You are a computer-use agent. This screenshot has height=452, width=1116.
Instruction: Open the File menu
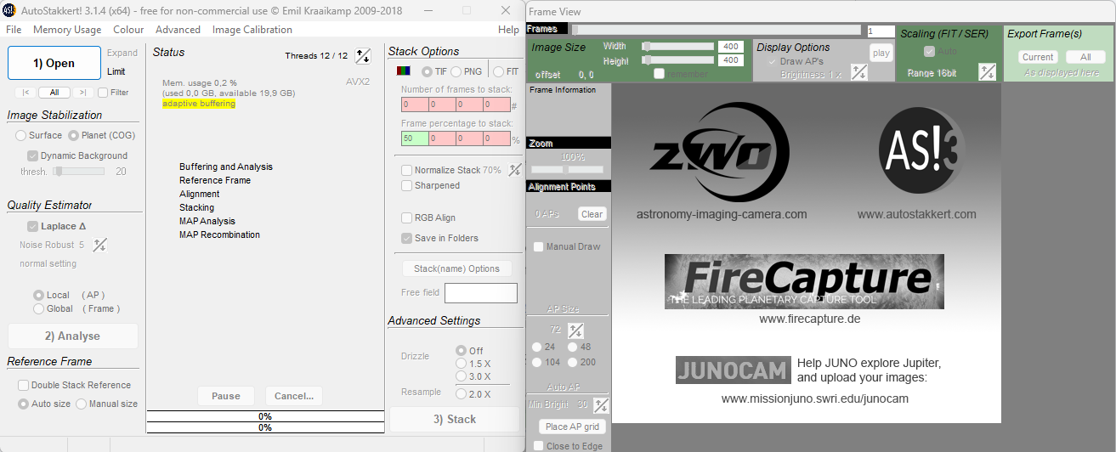click(14, 30)
